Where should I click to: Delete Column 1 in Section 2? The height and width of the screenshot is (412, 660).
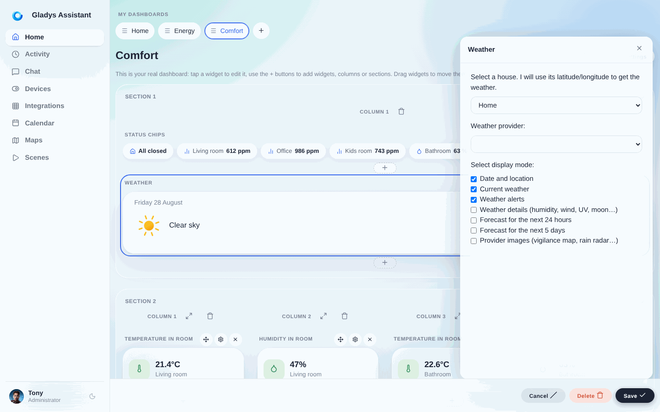210,316
